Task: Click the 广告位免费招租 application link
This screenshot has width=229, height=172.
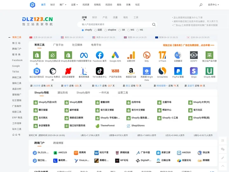Action: 189,45
